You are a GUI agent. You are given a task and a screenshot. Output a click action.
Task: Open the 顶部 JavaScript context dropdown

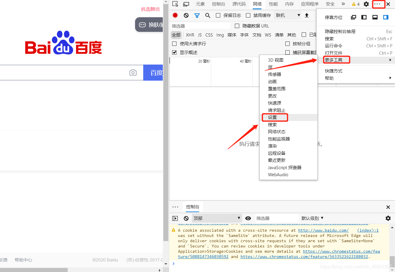(216, 218)
